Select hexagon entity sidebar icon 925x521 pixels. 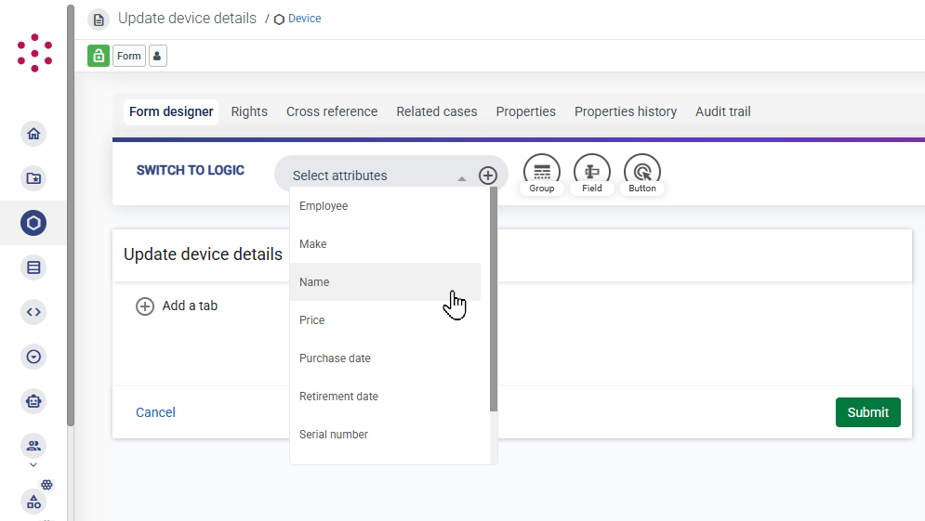click(x=33, y=223)
